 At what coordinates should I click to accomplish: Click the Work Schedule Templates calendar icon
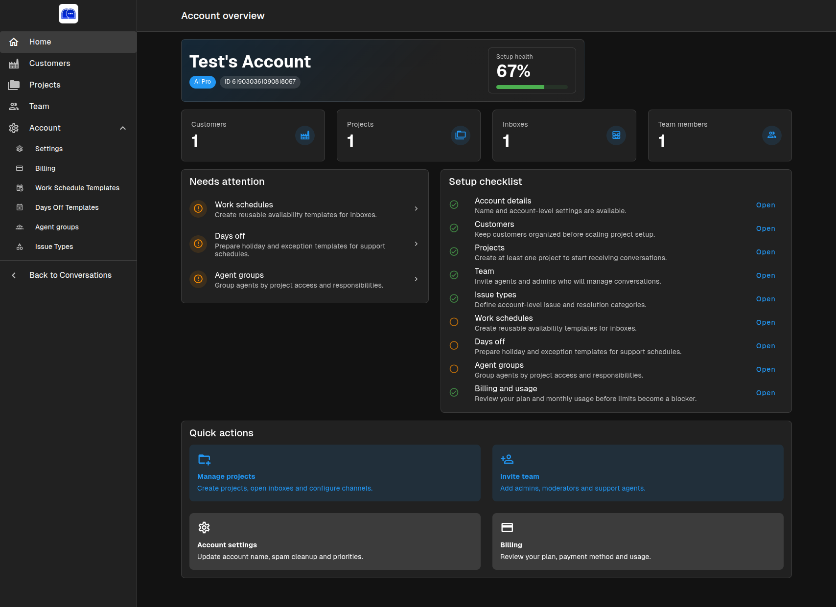(x=20, y=188)
